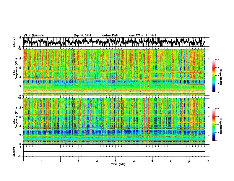Viewport: 234px width, 181px height.
Task: Click the "8" minute tick on the time axis
Action: tap(171, 161)
